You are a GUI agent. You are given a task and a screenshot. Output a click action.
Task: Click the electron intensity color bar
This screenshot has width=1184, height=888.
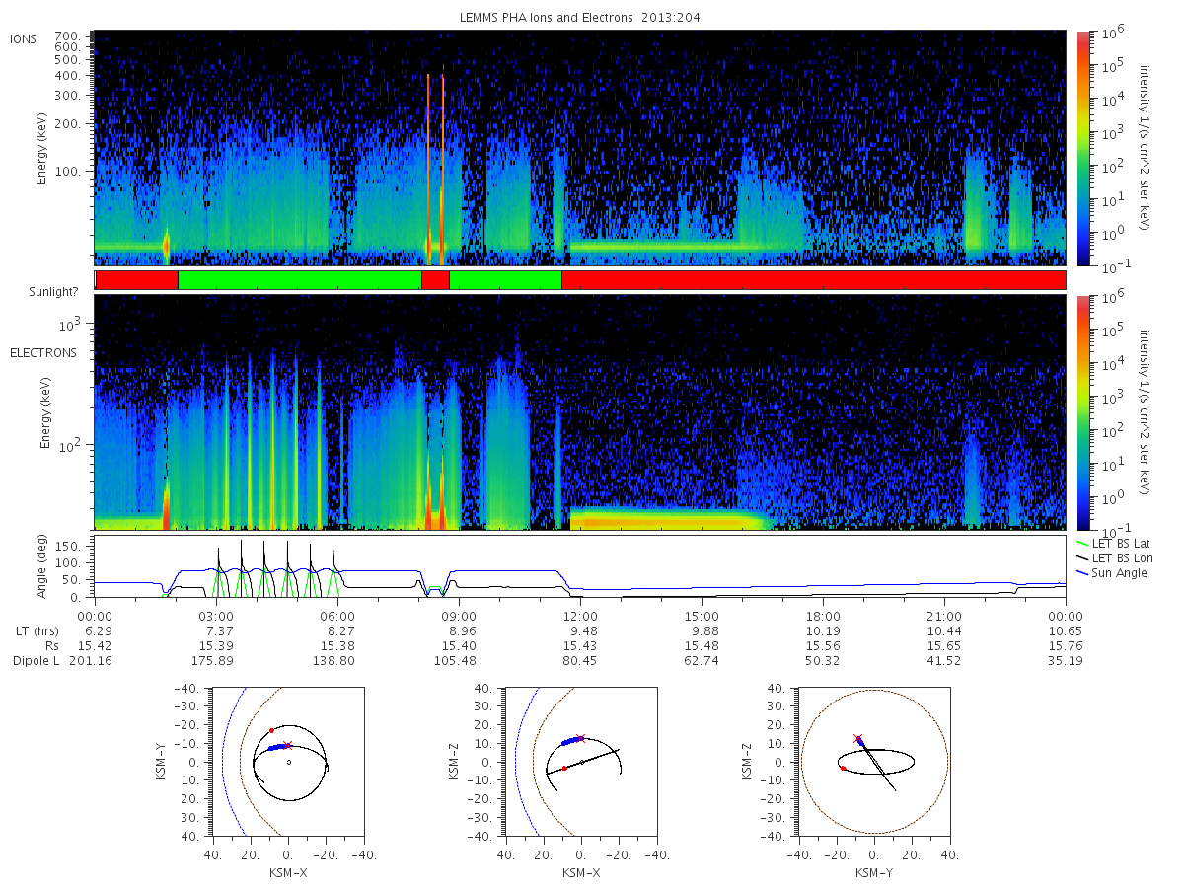(x=1083, y=411)
